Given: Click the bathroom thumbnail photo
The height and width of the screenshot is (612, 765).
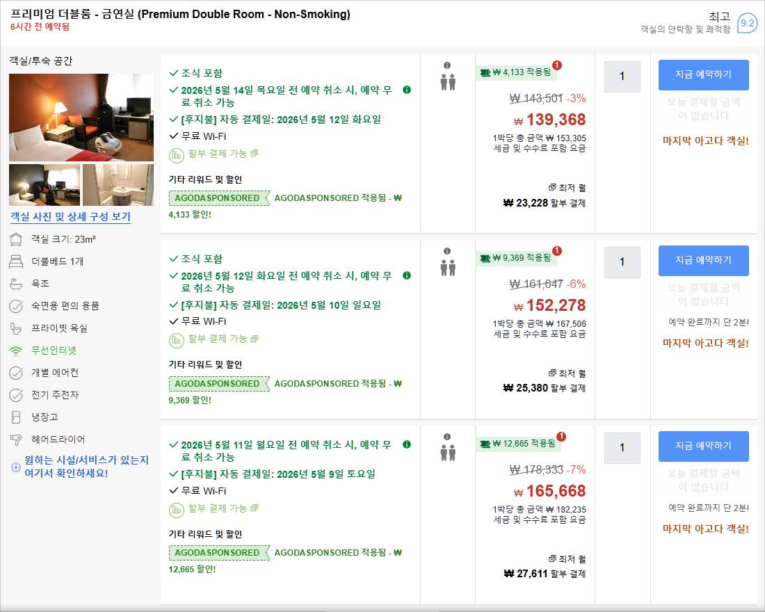Looking at the screenshot, I should (x=118, y=185).
